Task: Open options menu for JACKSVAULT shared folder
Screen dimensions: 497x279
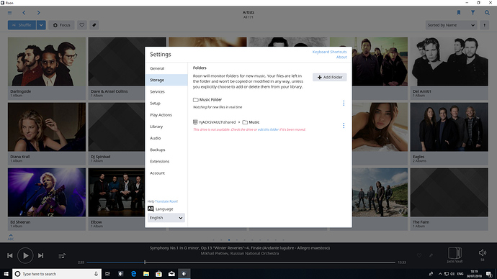Action: (x=344, y=126)
